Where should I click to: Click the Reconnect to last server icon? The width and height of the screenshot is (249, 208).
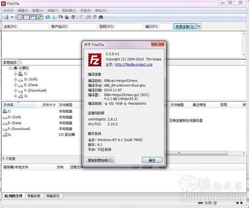coord(73,17)
